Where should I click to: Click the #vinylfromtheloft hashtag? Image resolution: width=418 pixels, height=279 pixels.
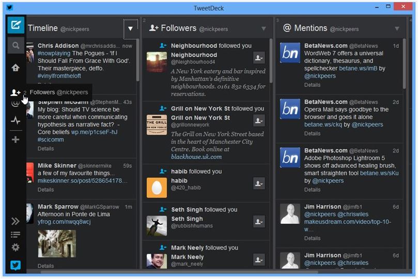[x=59, y=76]
